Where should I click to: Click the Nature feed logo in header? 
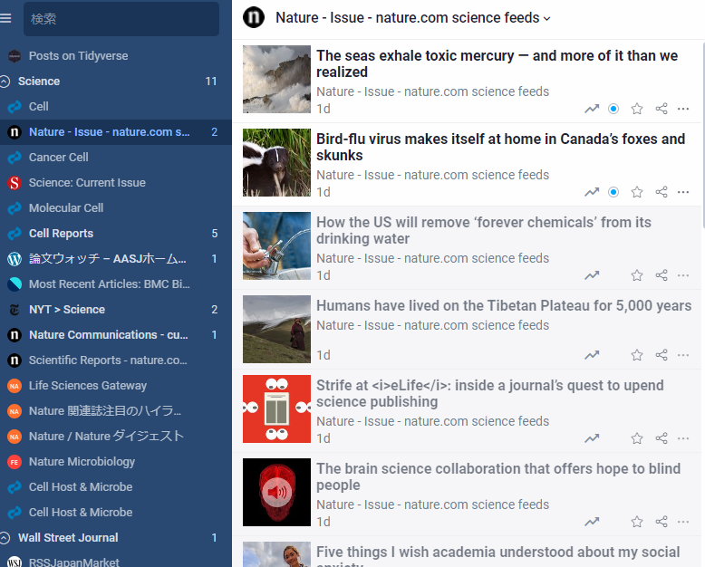pyautogui.click(x=255, y=17)
